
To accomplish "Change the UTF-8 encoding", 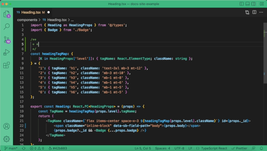I will (x=179, y=148).
